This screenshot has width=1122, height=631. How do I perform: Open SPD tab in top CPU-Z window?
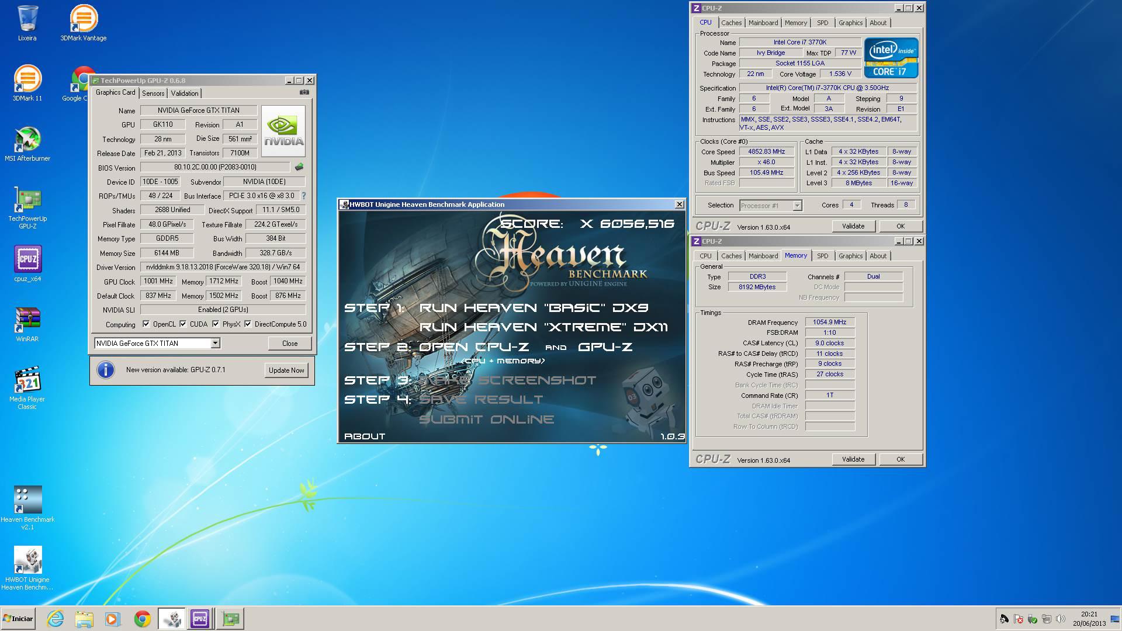(x=823, y=23)
